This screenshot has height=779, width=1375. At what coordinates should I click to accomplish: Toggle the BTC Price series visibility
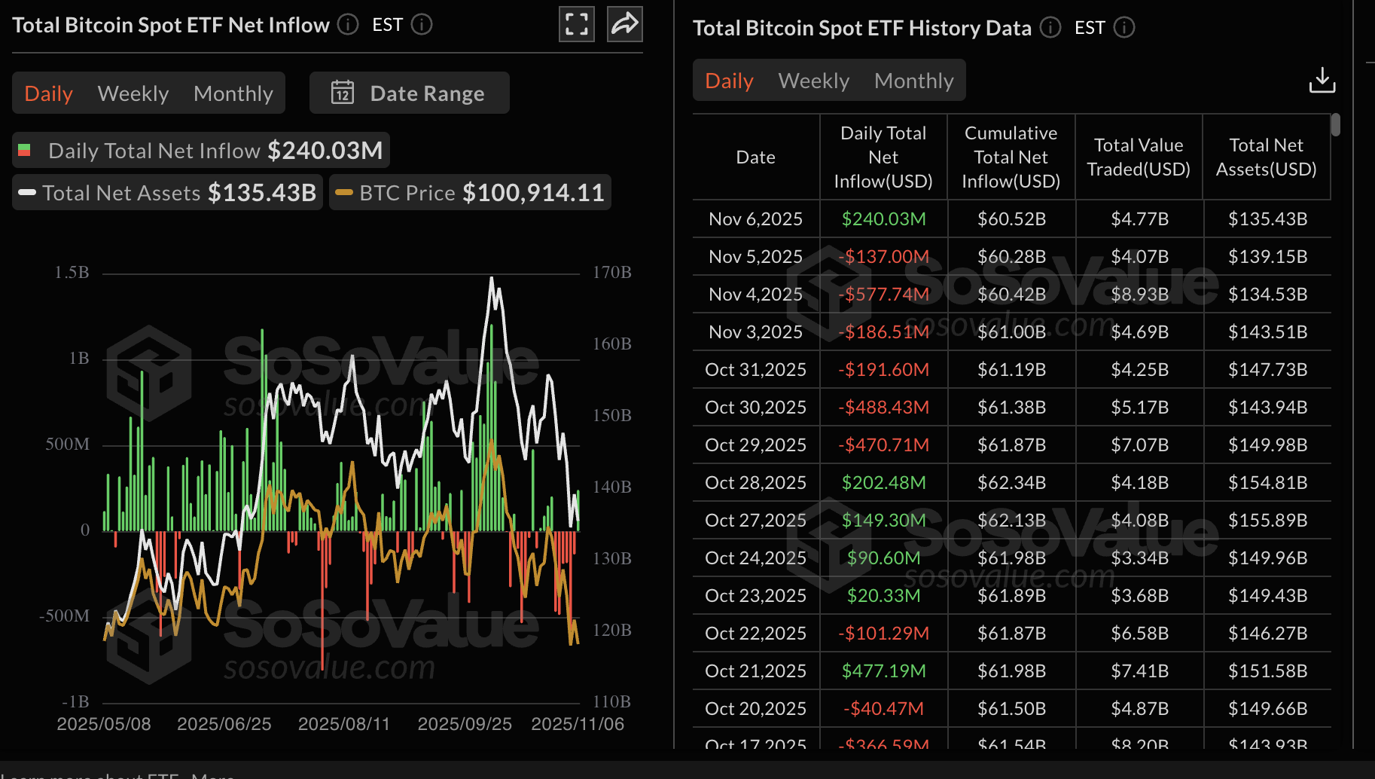tap(470, 192)
